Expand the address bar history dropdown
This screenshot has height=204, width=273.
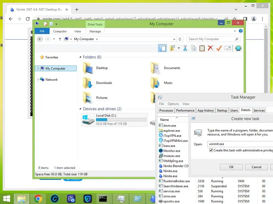point(174,39)
